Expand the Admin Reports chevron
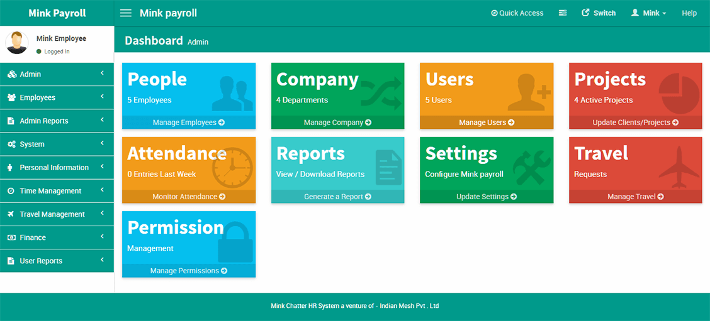Image resolution: width=710 pixels, height=321 pixels. [x=103, y=120]
